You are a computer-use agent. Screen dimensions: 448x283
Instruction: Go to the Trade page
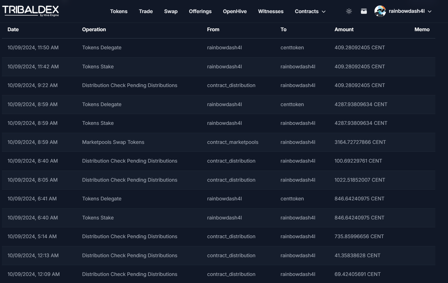click(x=146, y=11)
